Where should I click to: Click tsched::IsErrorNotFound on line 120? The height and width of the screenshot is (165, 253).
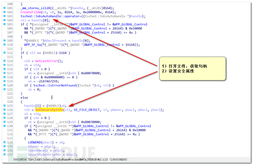pos(54,85)
